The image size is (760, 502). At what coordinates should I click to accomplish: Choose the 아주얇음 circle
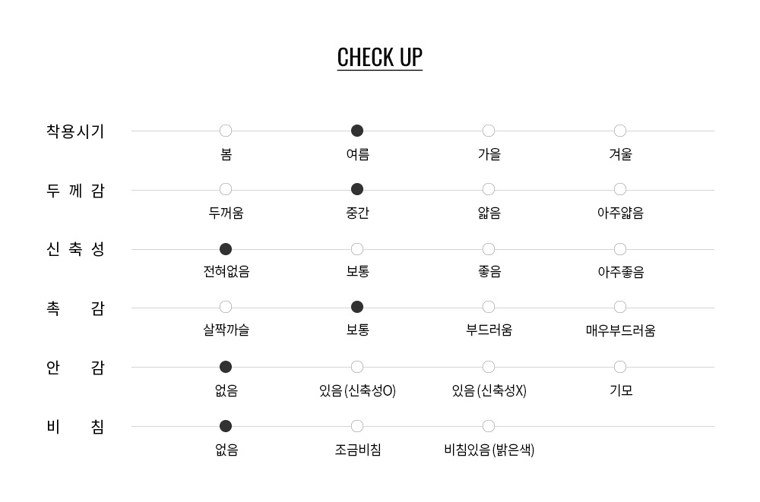pyautogui.click(x=620, y=189)
